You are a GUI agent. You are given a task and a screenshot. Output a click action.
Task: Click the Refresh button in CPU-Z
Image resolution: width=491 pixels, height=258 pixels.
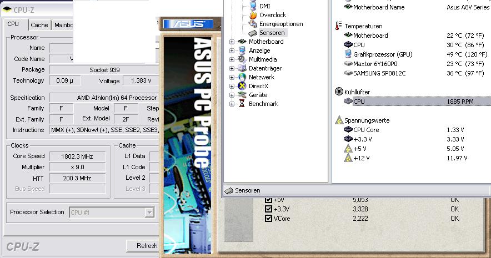click(143, 246)
